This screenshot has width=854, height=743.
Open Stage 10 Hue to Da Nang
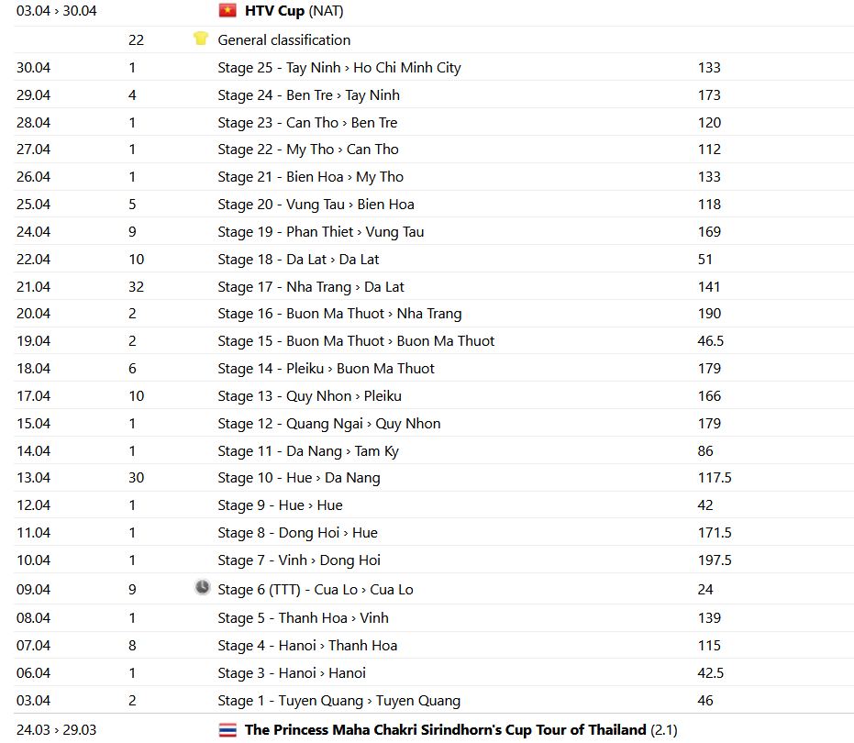[x=298, y=478]
